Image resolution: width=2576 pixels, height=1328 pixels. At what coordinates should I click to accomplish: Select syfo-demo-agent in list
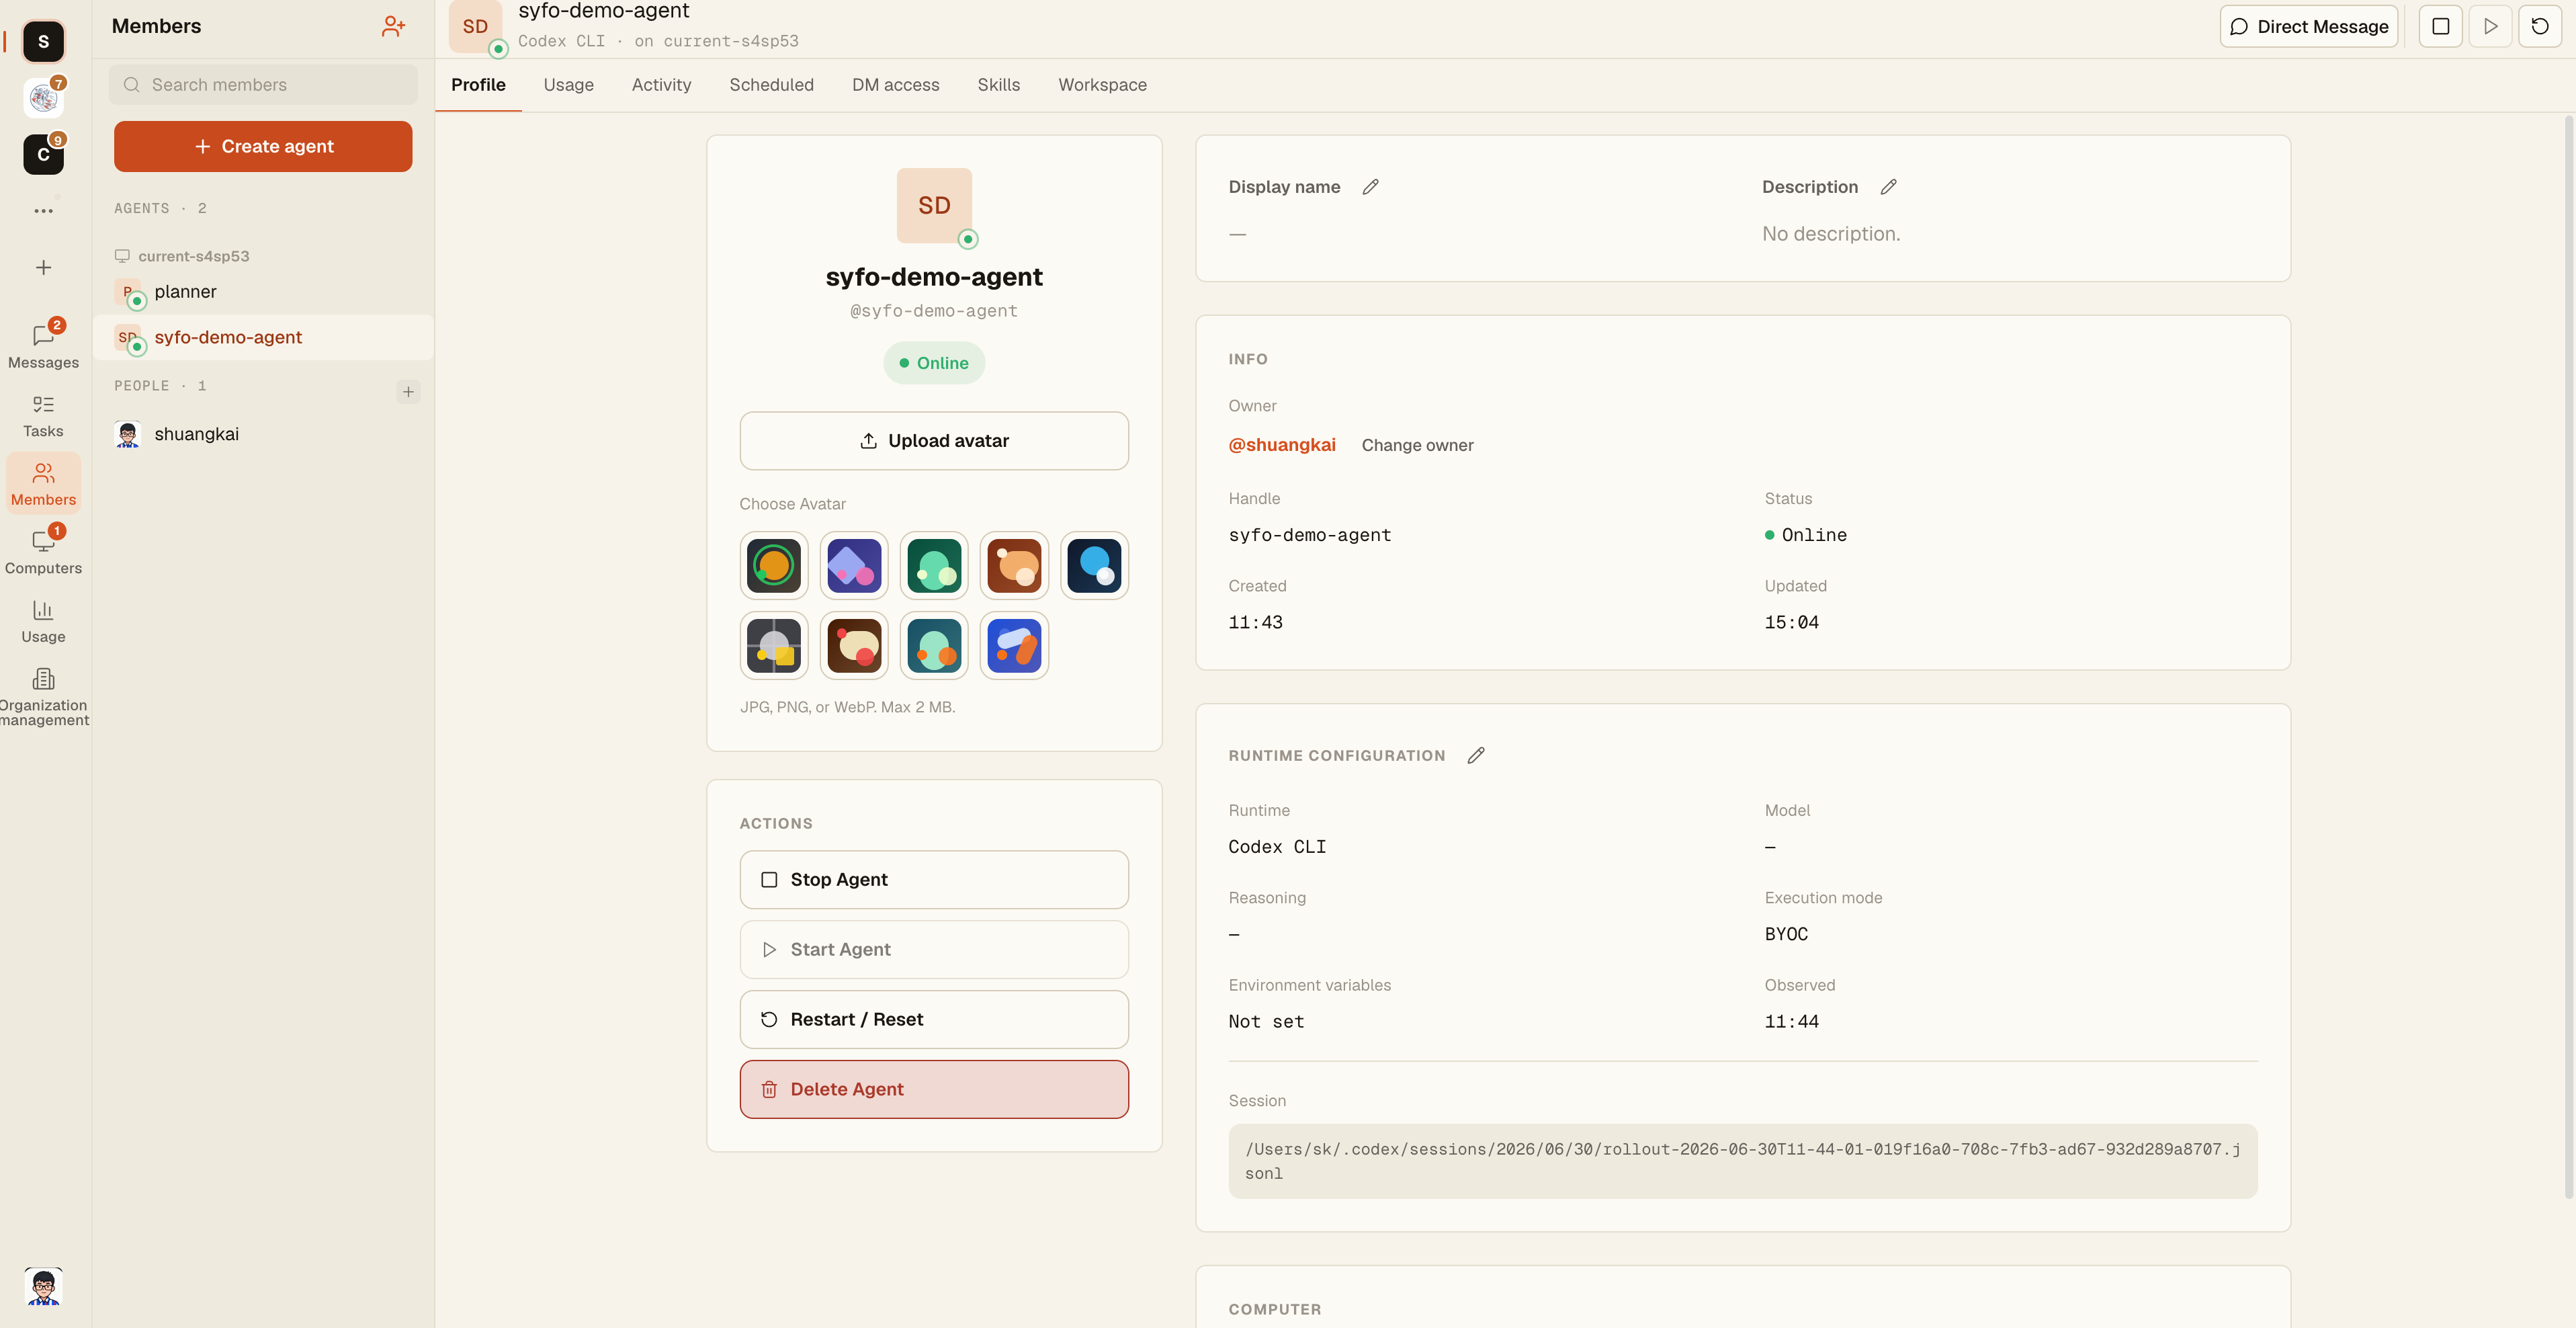tap(263, 337)
